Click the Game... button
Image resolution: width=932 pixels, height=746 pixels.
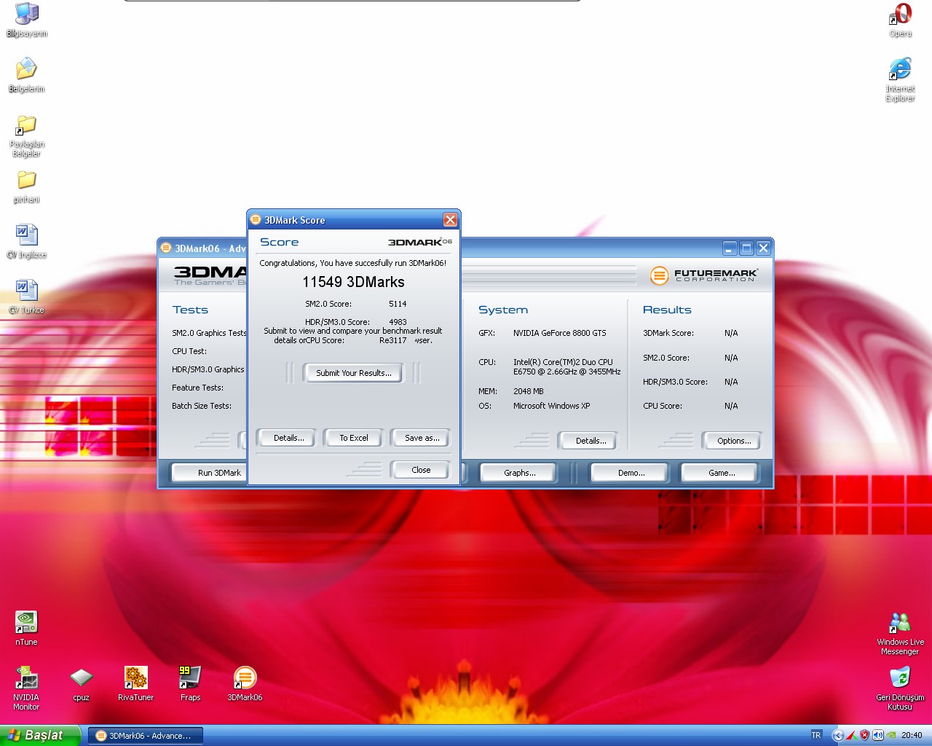(721, 473)
